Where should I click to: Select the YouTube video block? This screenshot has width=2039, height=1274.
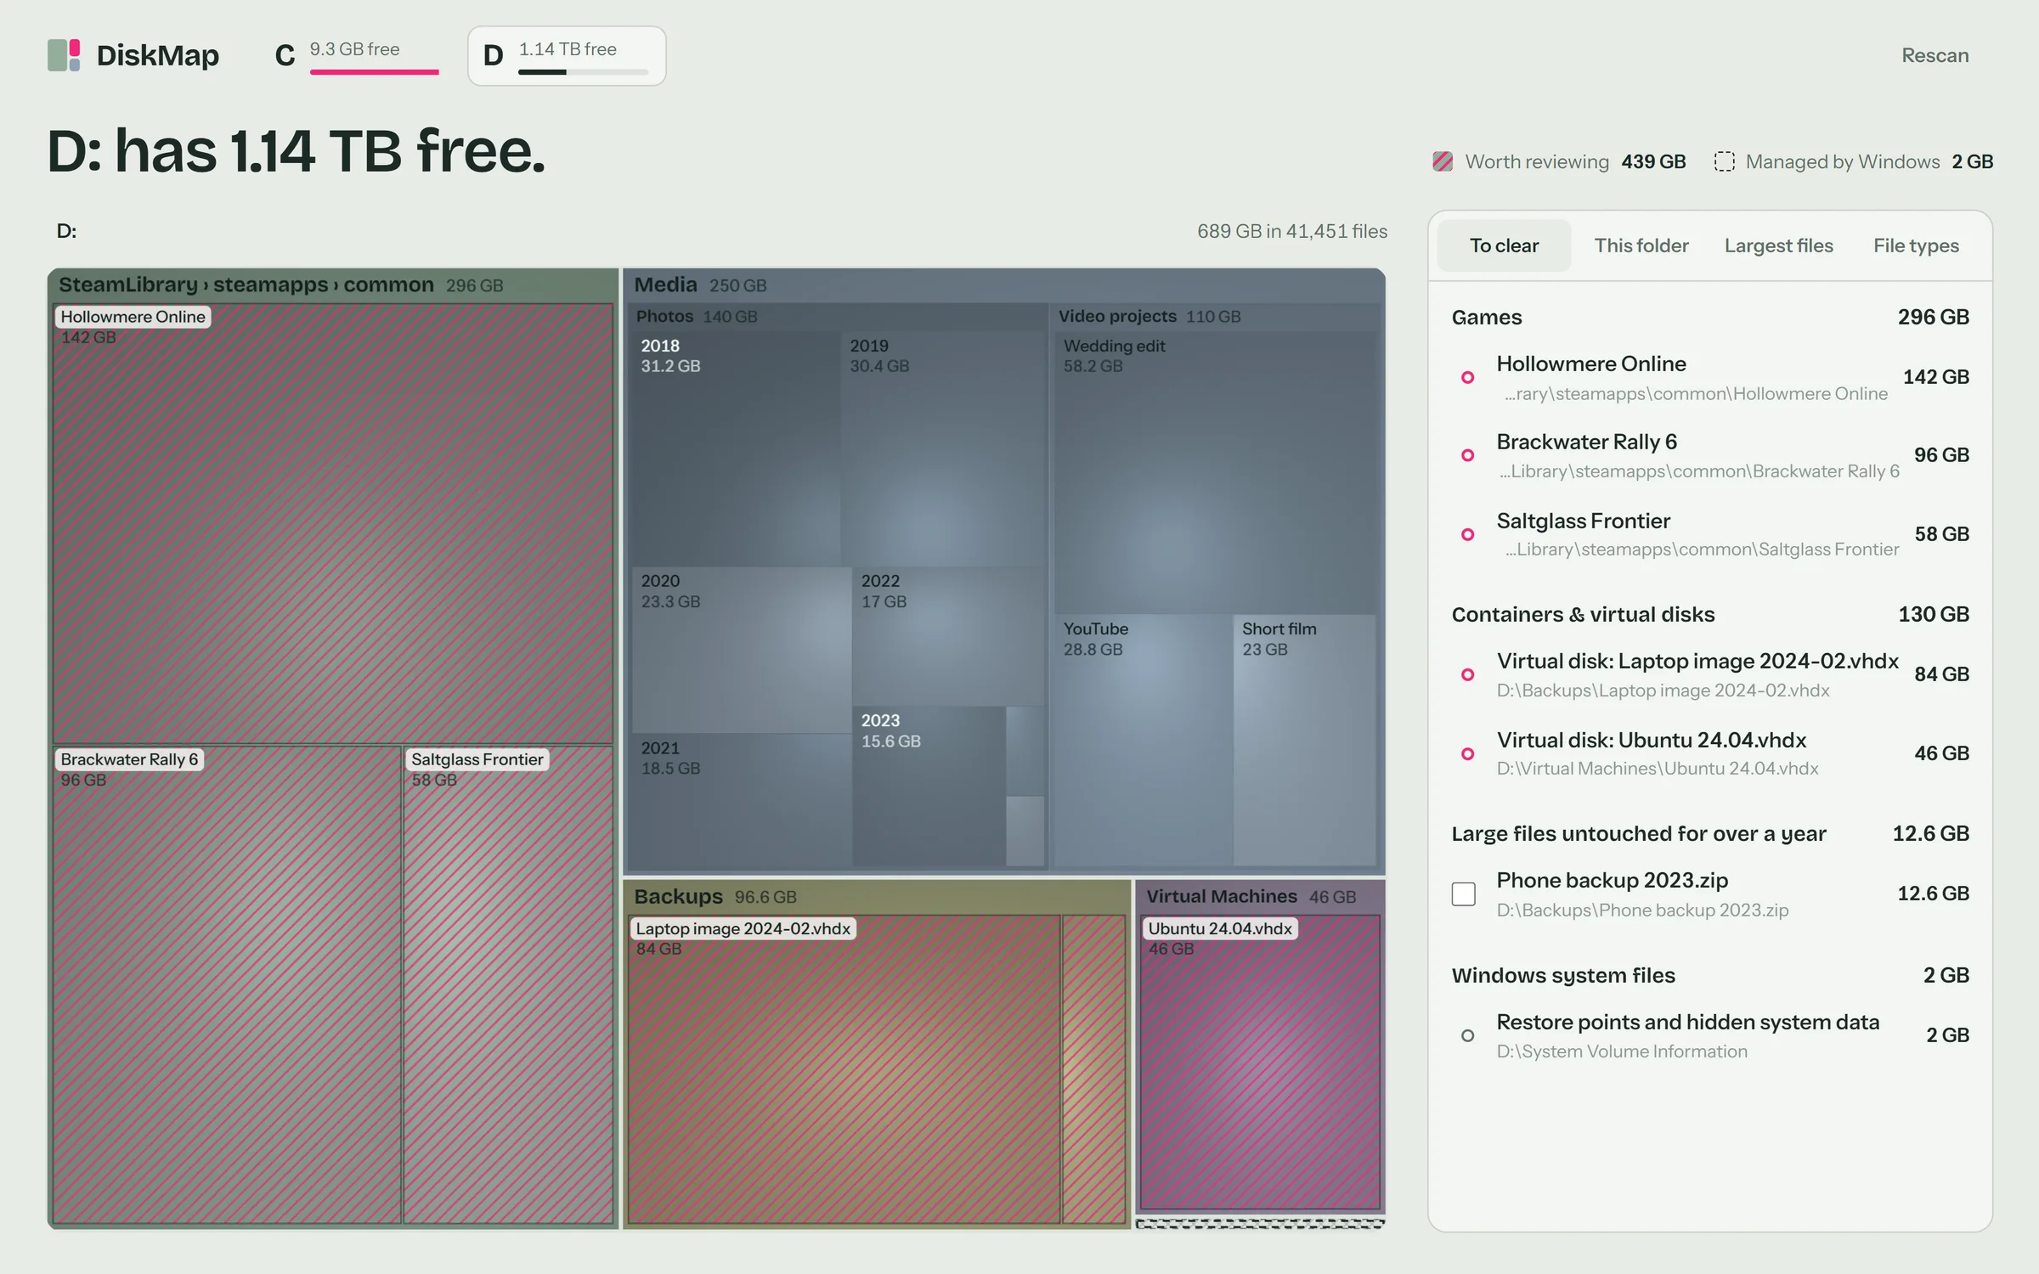click(x=1143, y=740)
